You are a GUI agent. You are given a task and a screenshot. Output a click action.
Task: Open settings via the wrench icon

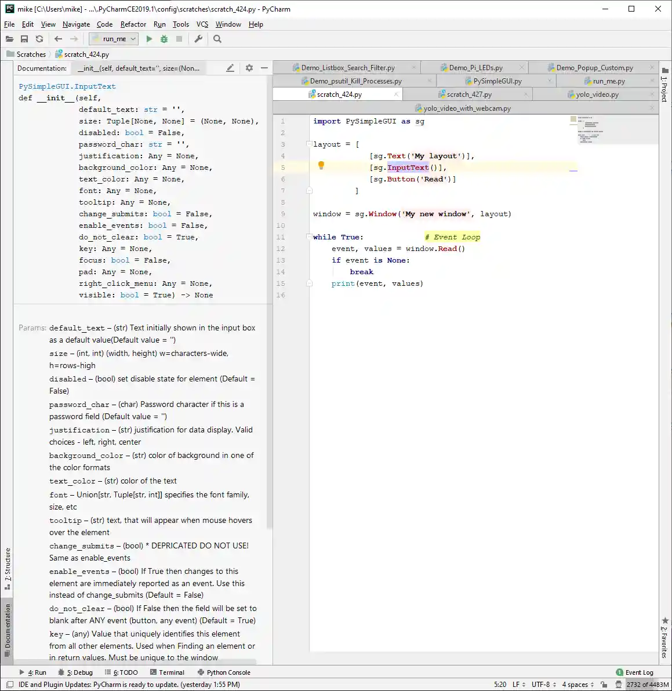[x=198, y=39]
